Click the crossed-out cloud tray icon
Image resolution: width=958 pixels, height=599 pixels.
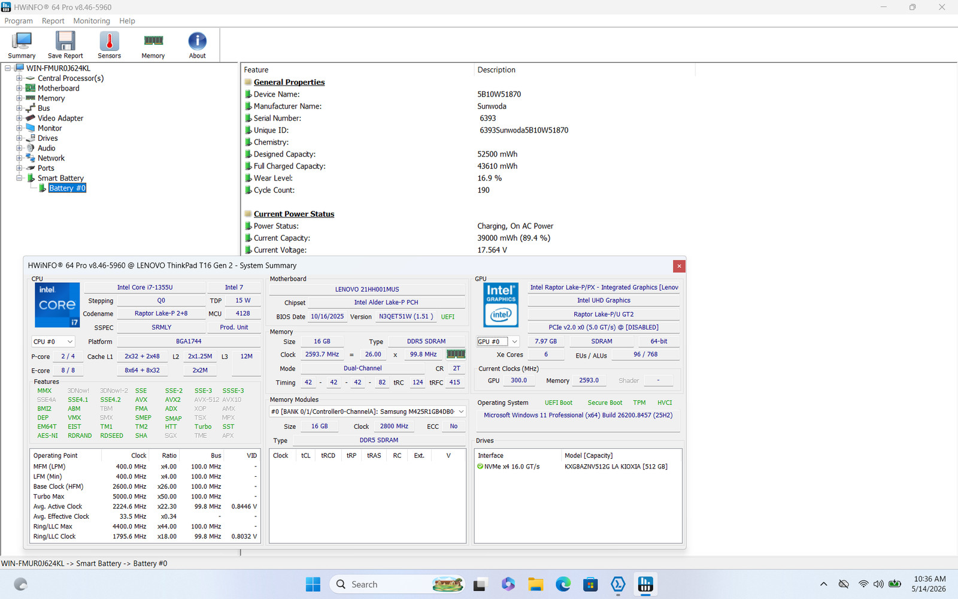(x=844, y=584)
